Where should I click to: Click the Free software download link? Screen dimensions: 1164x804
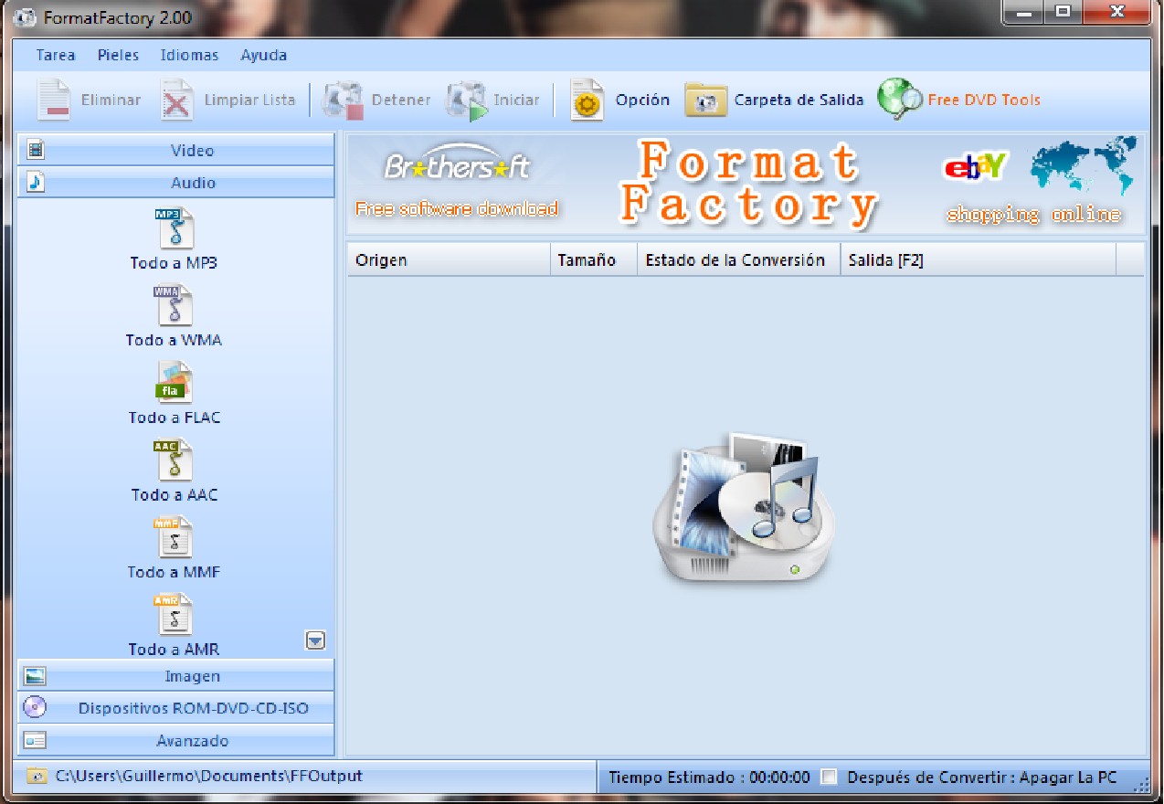click(x=456, y=208)
